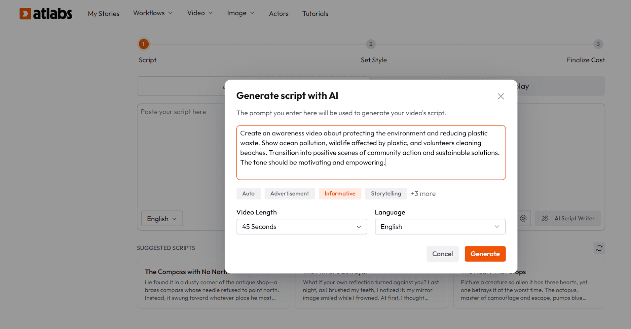This screenshot has width=631, height=329.
Task: Select the Auto script type
Action: point(248,194)
